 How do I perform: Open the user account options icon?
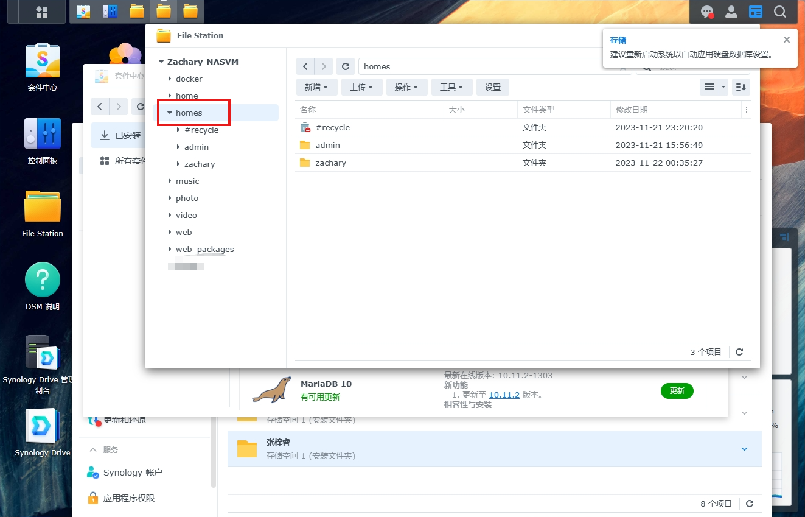pyautogui.click(x=731, y=12)
